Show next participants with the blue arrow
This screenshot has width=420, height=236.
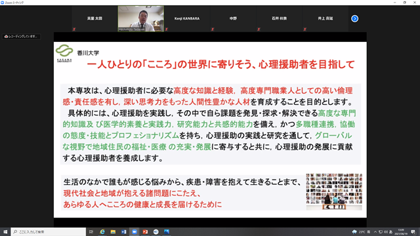tap(354, 18)
